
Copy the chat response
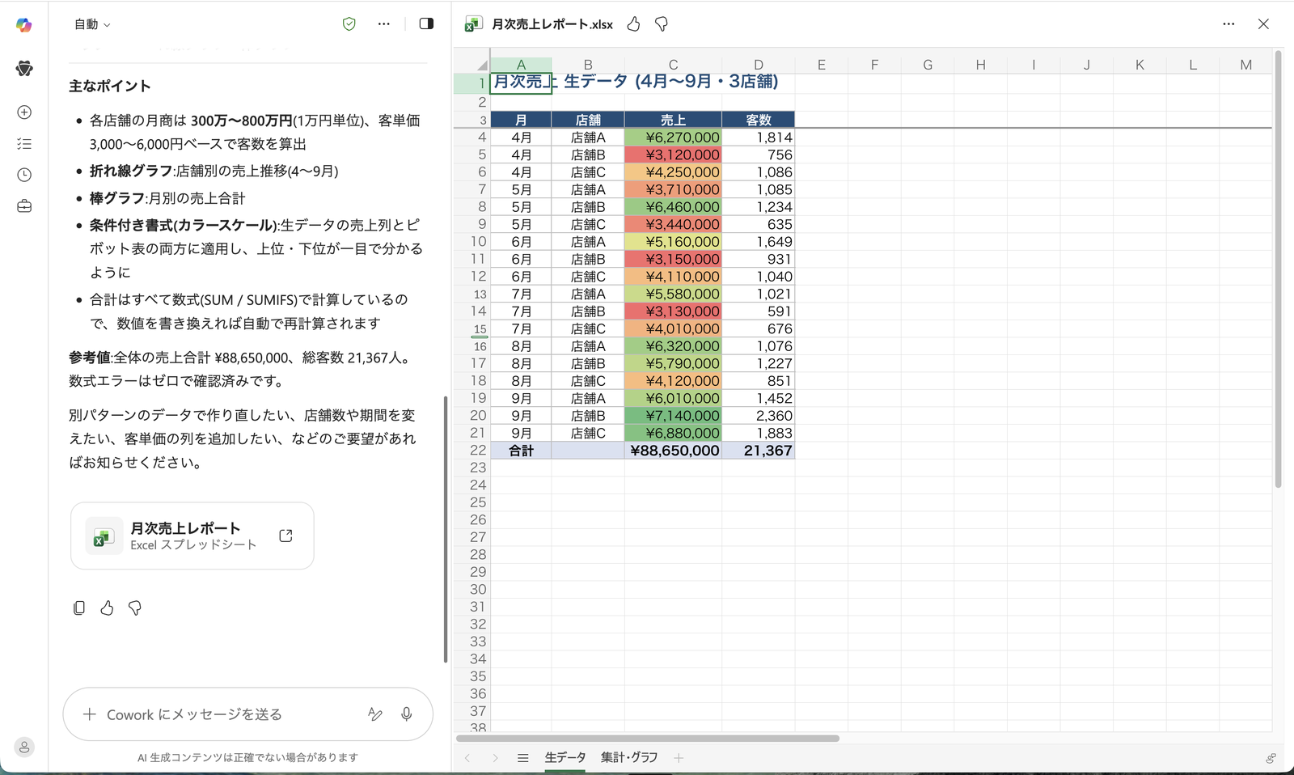tap(79, 608)
